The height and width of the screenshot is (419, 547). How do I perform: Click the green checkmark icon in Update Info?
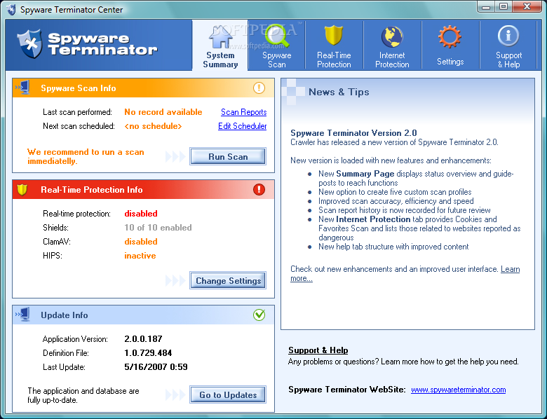coord(259,315)
